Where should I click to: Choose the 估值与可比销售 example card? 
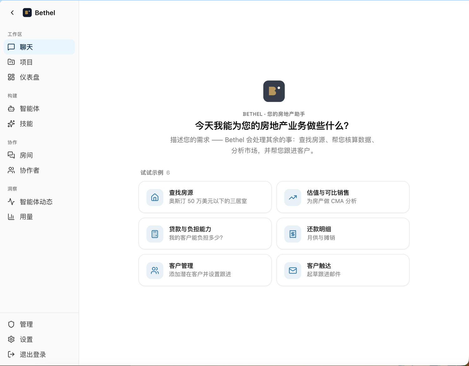point(343,197)
